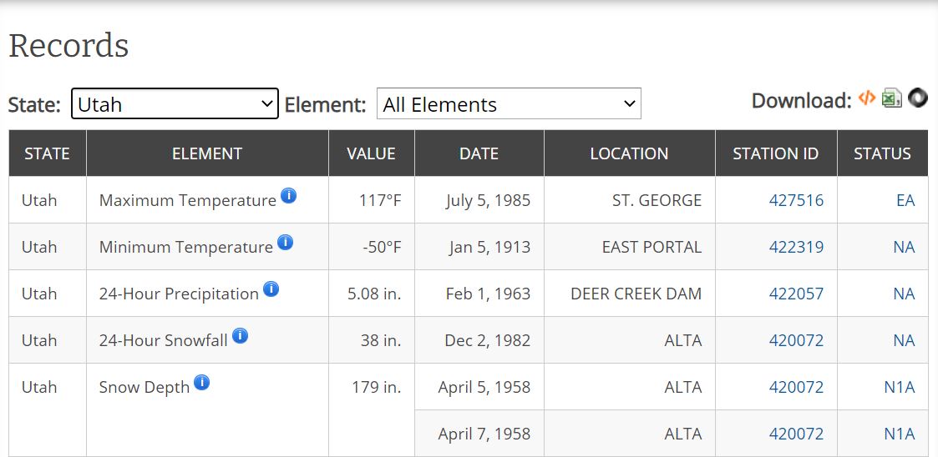Screen dimensions: 938x457
Task: Click the EA status link
Action: tap(905, 200)
